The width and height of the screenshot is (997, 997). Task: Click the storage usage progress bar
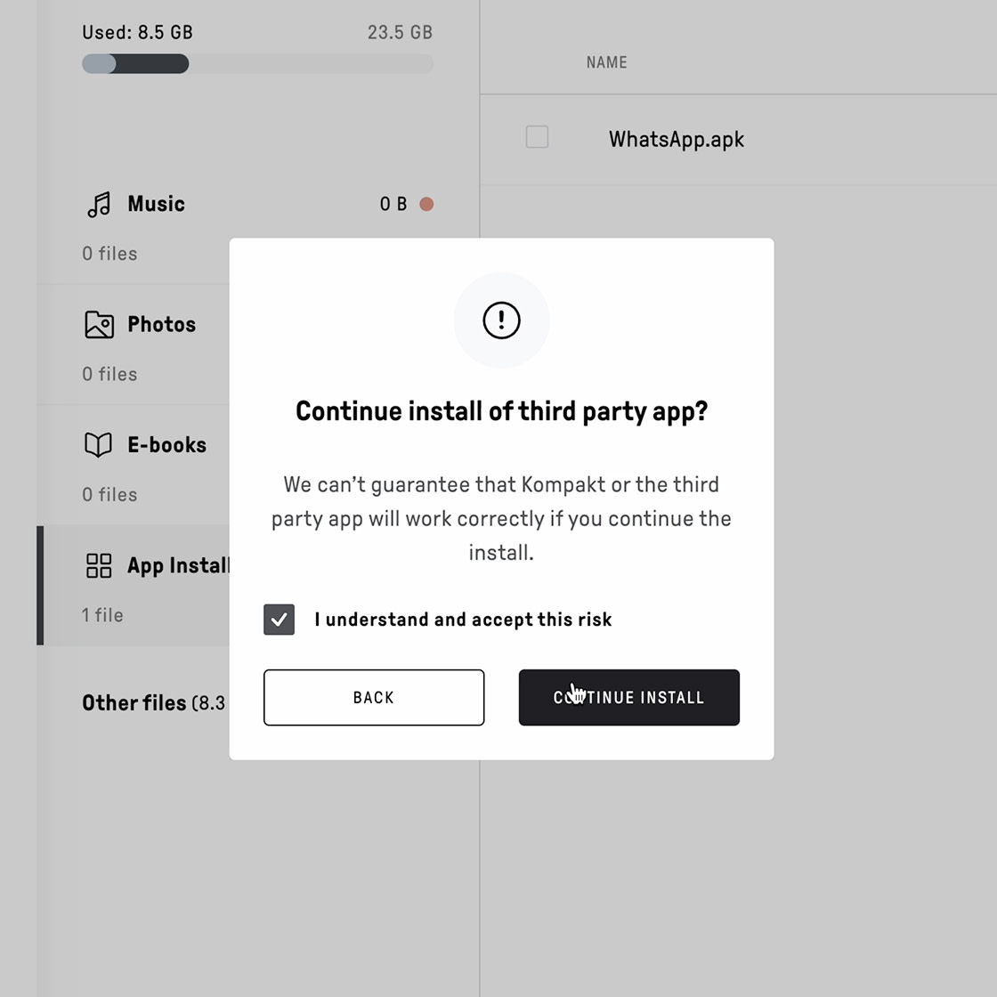[x=257, y=63]
